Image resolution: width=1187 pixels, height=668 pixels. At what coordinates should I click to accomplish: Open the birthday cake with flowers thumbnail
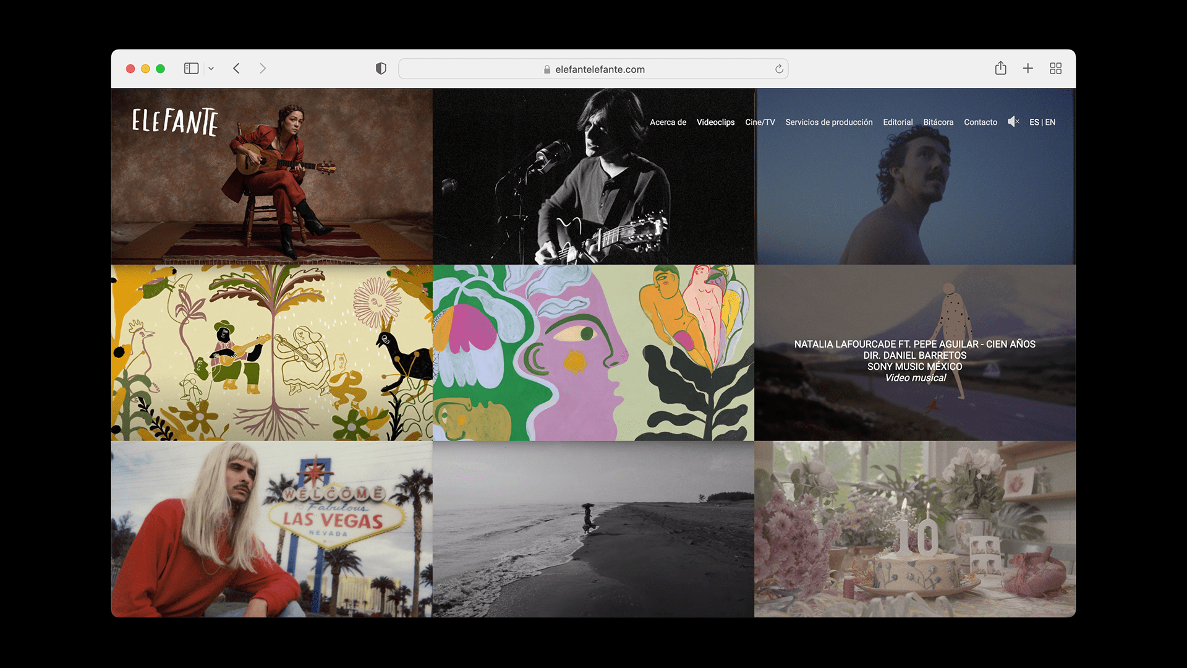tap(915, 529)
